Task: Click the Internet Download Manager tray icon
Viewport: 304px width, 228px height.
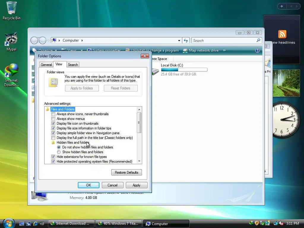Action: 251,223
